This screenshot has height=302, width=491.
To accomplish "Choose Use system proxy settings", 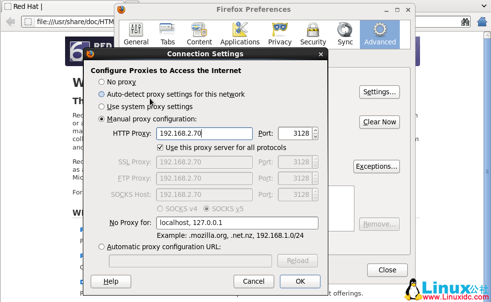I will pos(102,107).
